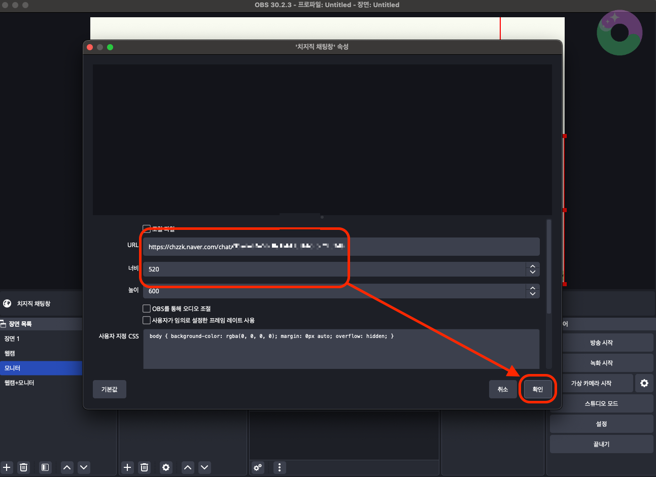Decrease the 너비 value with down stepper arrow
Screen dimensions: 656x477
[533, 272]
